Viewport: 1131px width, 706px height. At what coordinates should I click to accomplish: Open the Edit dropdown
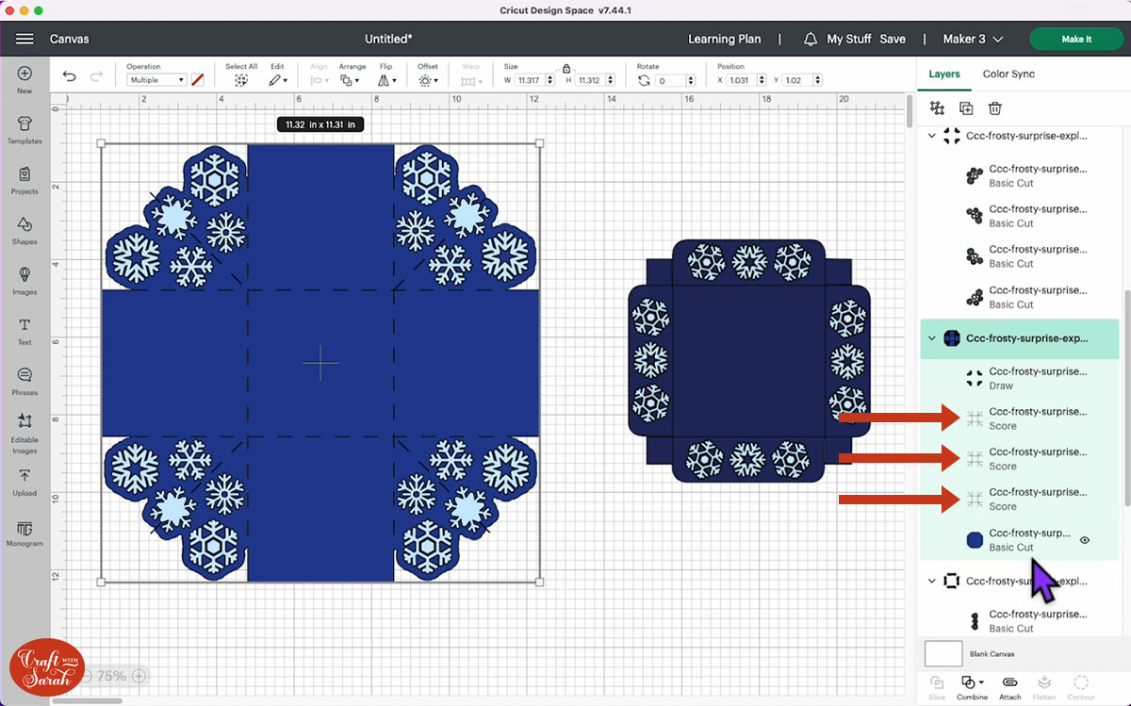tap(277, 80)
